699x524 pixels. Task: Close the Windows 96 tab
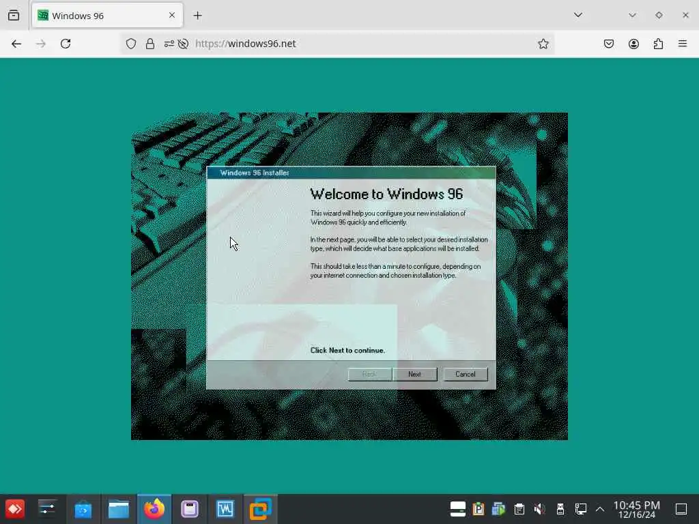[x=172, y=15]
